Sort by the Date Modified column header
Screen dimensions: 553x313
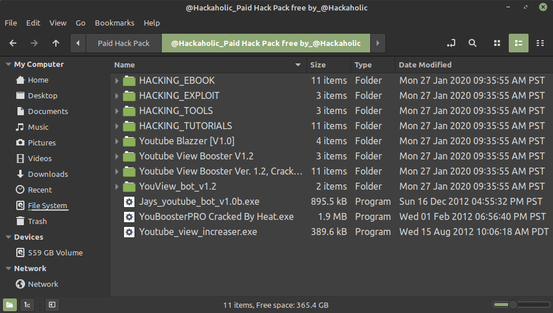(474, 65)
